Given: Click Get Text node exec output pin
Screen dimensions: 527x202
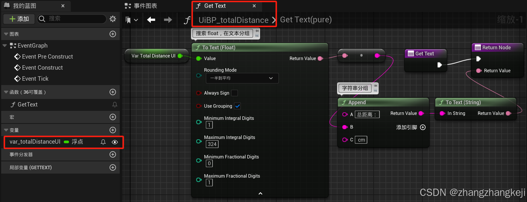Looking at the screenshot, I should click(x=439, y=65).
